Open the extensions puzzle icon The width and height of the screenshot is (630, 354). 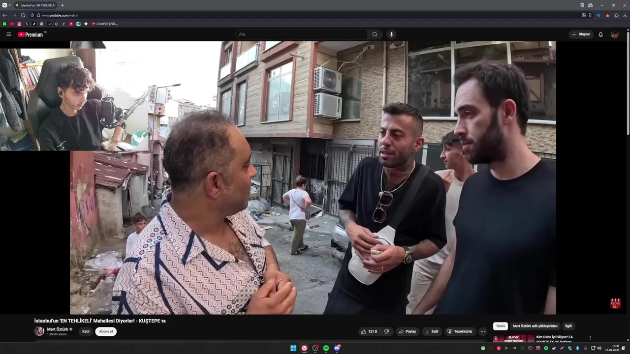[x=617, y=15]
